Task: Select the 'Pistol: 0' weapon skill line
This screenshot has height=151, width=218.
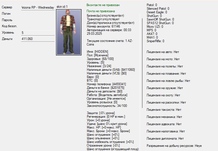Action: pos(152,5)
